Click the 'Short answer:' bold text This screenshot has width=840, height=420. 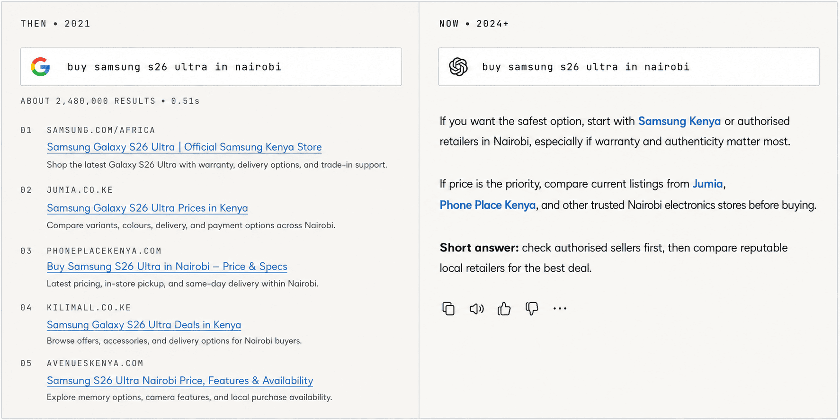pos(479,248)
